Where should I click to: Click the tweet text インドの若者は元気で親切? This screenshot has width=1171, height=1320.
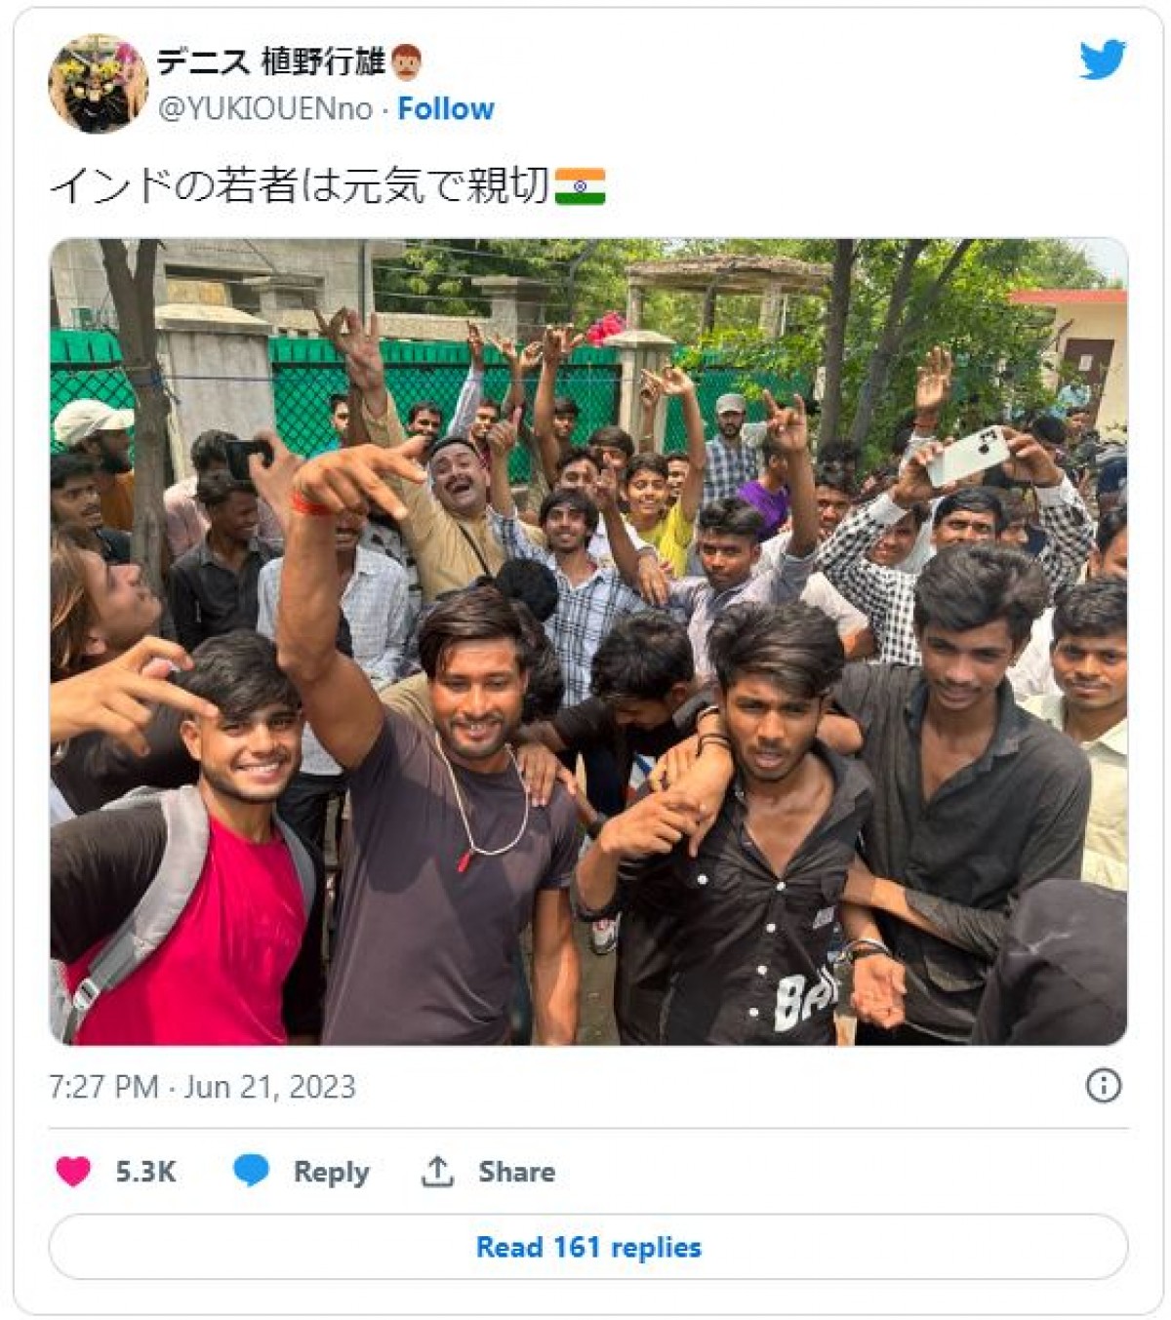[300, 185]
